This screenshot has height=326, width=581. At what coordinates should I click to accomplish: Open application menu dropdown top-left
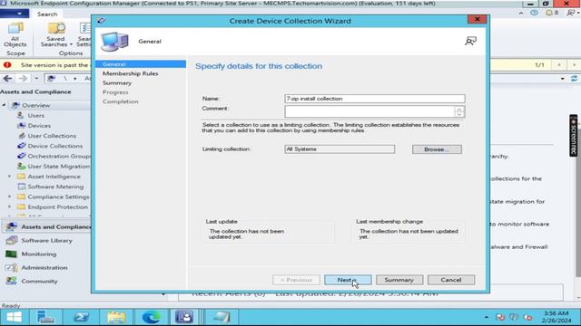click(15, 14)
